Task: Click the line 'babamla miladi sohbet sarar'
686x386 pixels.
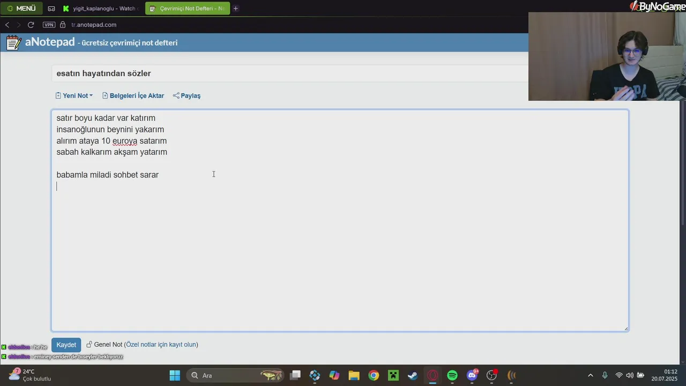Action: 108,175
